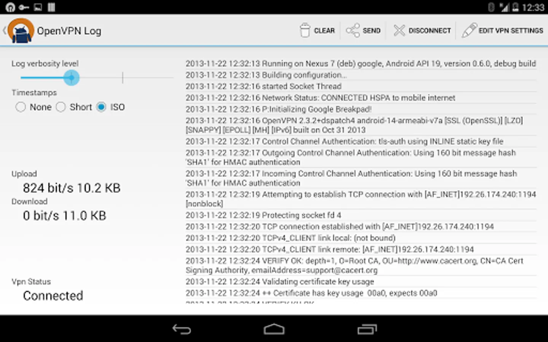
Task: Tap the CLEAR button label
Action: pyautogui.click(x=324, y=30)
